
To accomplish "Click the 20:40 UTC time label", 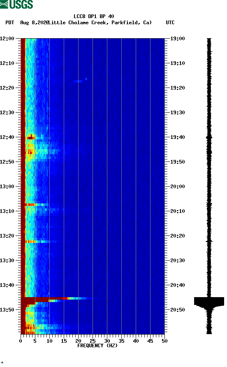I will coord(177,285).
